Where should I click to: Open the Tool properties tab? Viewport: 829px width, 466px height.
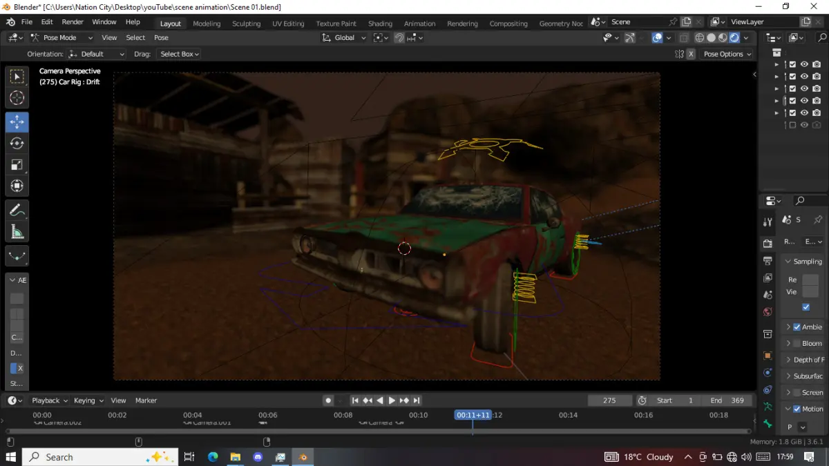pos(768,222)
